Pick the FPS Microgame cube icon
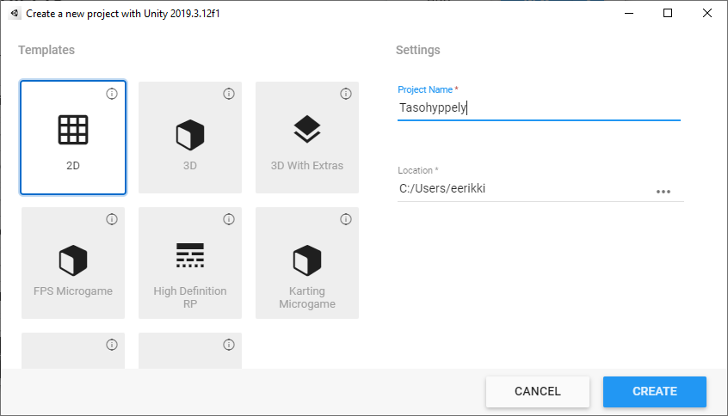 pos(73,260)
